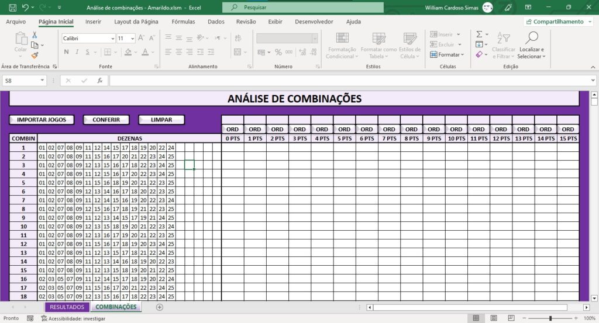Expand the formula bar

[x=593, y=81]
